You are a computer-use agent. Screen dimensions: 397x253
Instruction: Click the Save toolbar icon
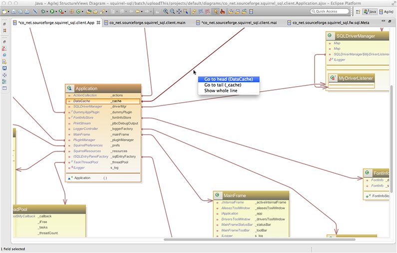pyautogui.click(x=13, y=11)
